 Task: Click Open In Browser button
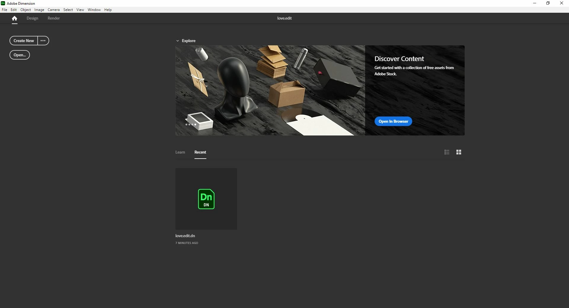pos(393,121)
